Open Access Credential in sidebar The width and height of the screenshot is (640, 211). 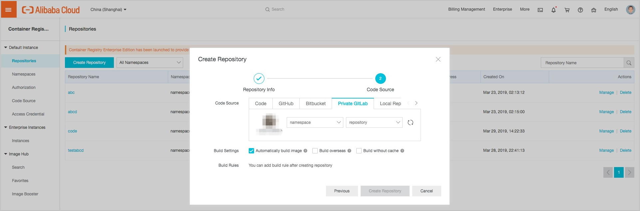pos(28,114)
